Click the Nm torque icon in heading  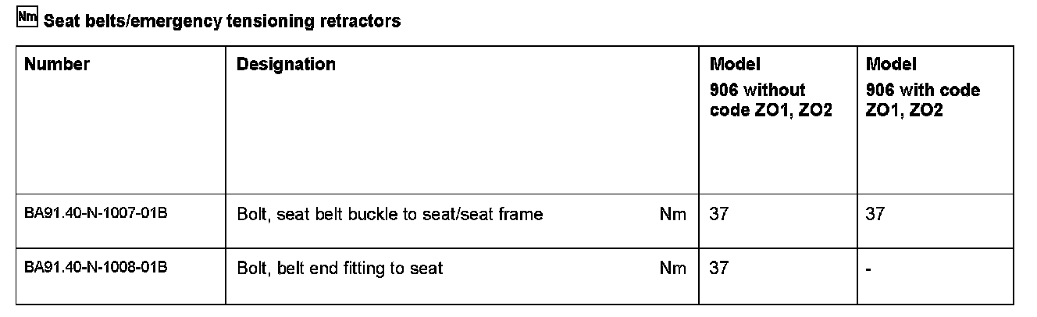pyautogui.click(x=27, y=19)
